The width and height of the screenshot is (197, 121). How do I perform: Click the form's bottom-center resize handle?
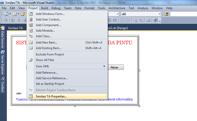coord(75,106)
